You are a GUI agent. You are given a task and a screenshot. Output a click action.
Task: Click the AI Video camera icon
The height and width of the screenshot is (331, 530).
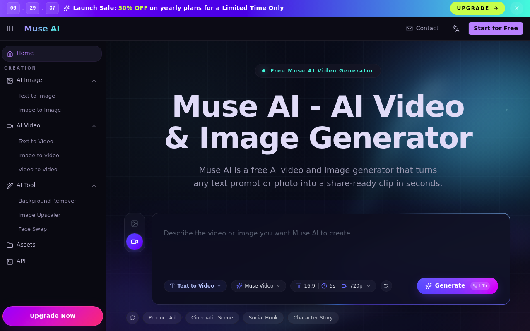click(10, 126)
